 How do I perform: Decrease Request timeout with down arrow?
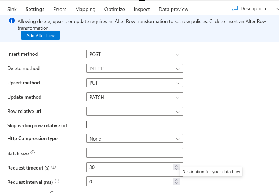[176, 169]
